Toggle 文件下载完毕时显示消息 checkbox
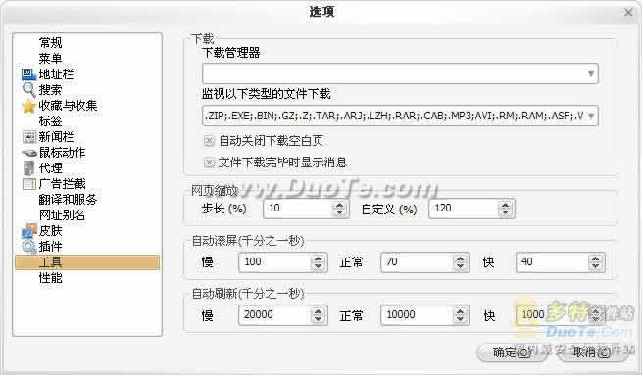Screen dimensions: 642x375 point(209,163)
